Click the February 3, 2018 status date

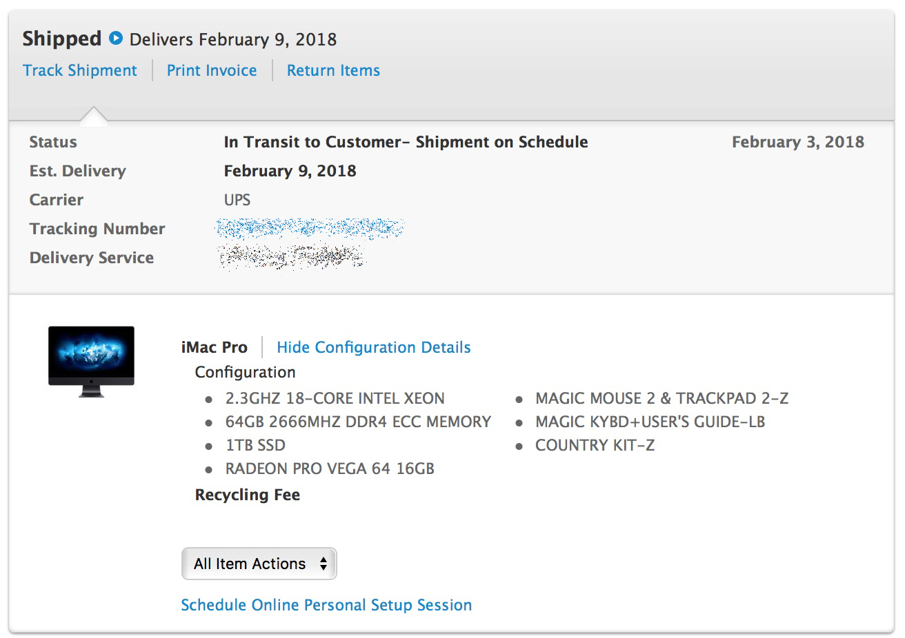[x=797, y=142]
